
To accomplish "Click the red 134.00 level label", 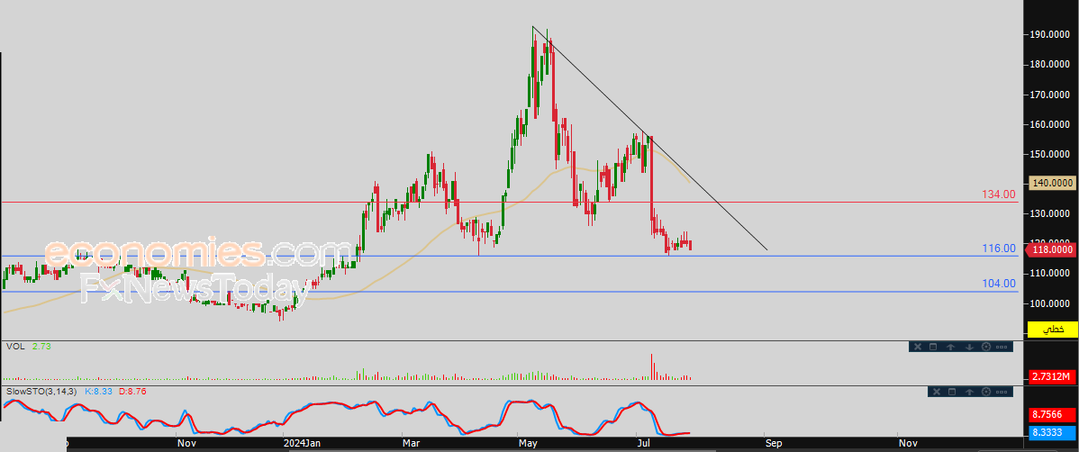I will tap(999, 194).
